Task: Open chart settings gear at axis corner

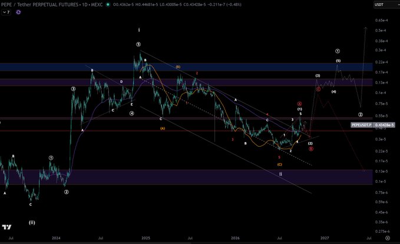Action: point(388,238)
